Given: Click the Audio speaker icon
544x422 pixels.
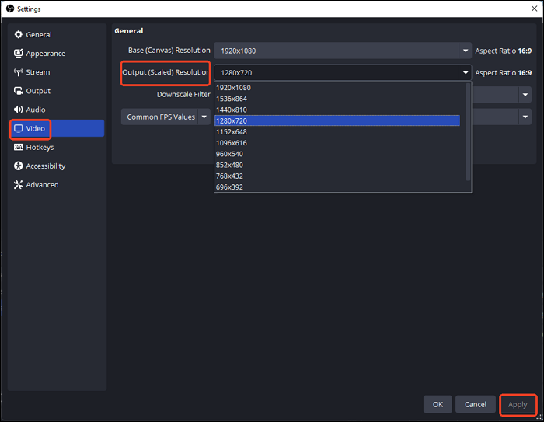Looking at the screenshot, I should coord(19,110).
